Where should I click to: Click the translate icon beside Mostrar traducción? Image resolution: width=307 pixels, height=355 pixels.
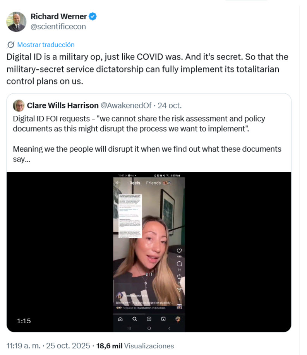(11, 45)
